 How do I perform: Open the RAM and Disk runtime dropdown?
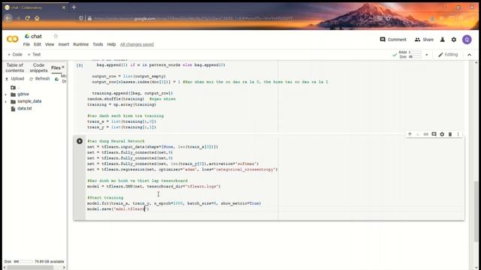tap(426, 55)
